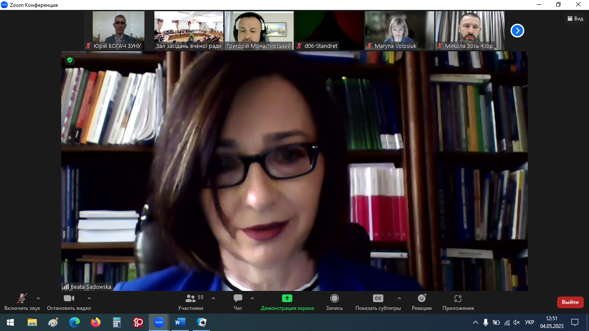Image resolution: width=589 pixels, height=331 pixels.
Task: Leave meeting with Выйти button
Action: point(570,302)
